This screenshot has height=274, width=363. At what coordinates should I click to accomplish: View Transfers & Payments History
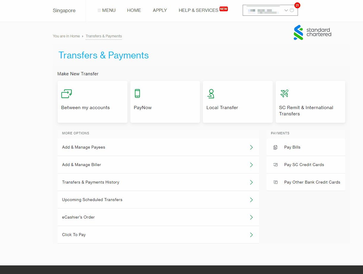click(158, 182)
